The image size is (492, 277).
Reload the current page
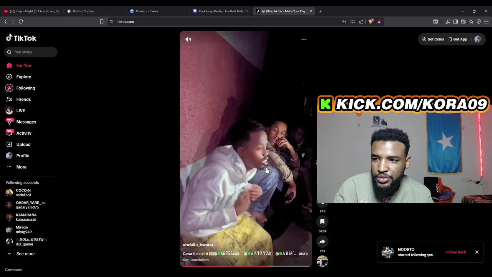pos(21,22)
